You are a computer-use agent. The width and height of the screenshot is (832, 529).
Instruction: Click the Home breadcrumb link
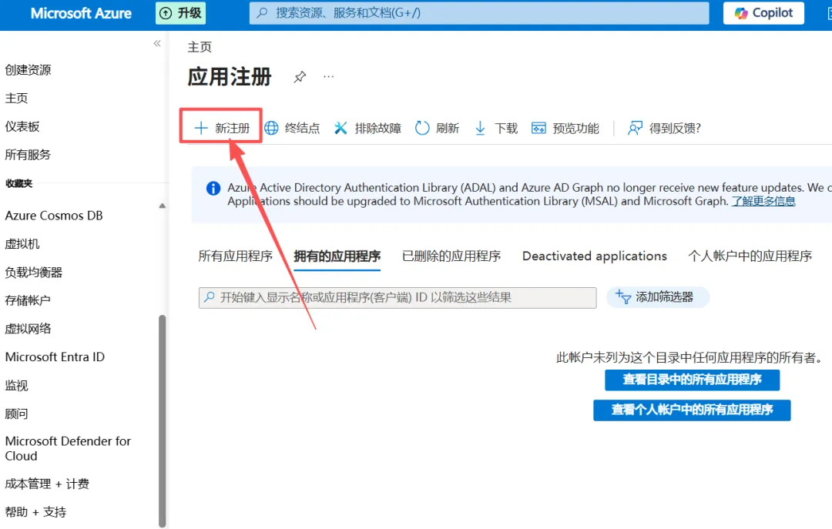coord(200,47)
